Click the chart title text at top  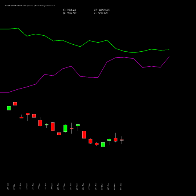pyautogui.click(x=30, y=5)
